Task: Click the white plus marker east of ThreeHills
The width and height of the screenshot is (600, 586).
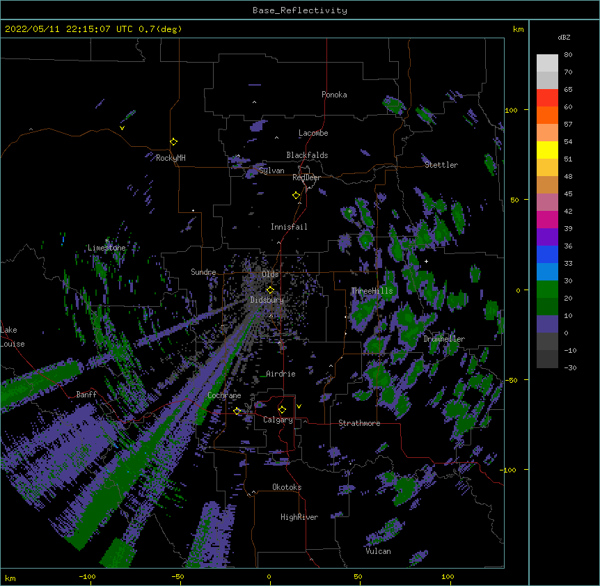Action: (x=426, y=261)
